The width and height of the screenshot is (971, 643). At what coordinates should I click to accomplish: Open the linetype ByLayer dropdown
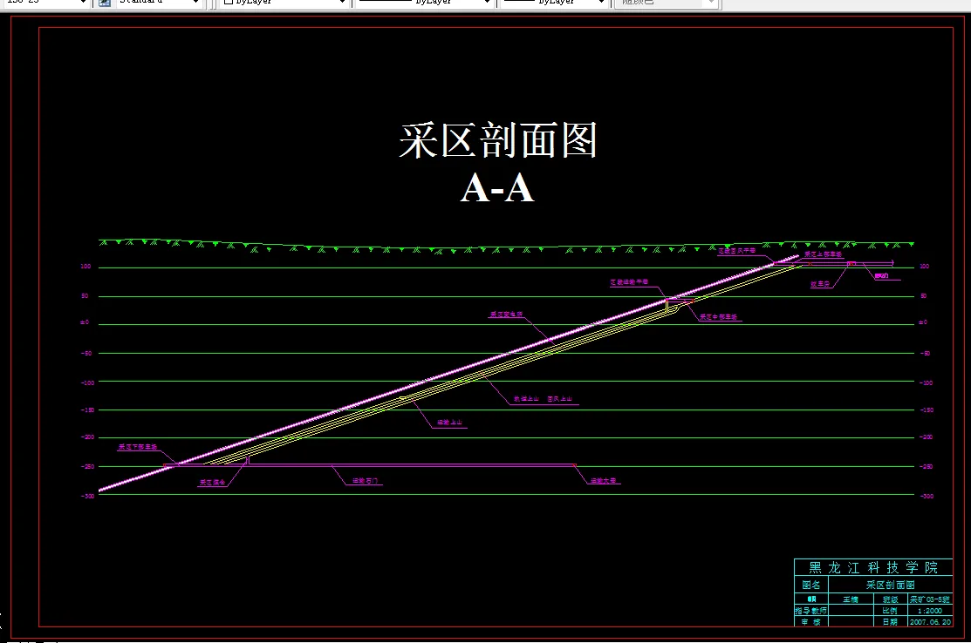(x=486, y=2)
